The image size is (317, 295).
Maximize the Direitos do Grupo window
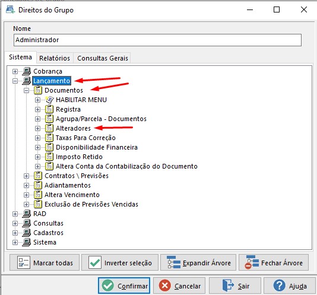coord(277,9)
